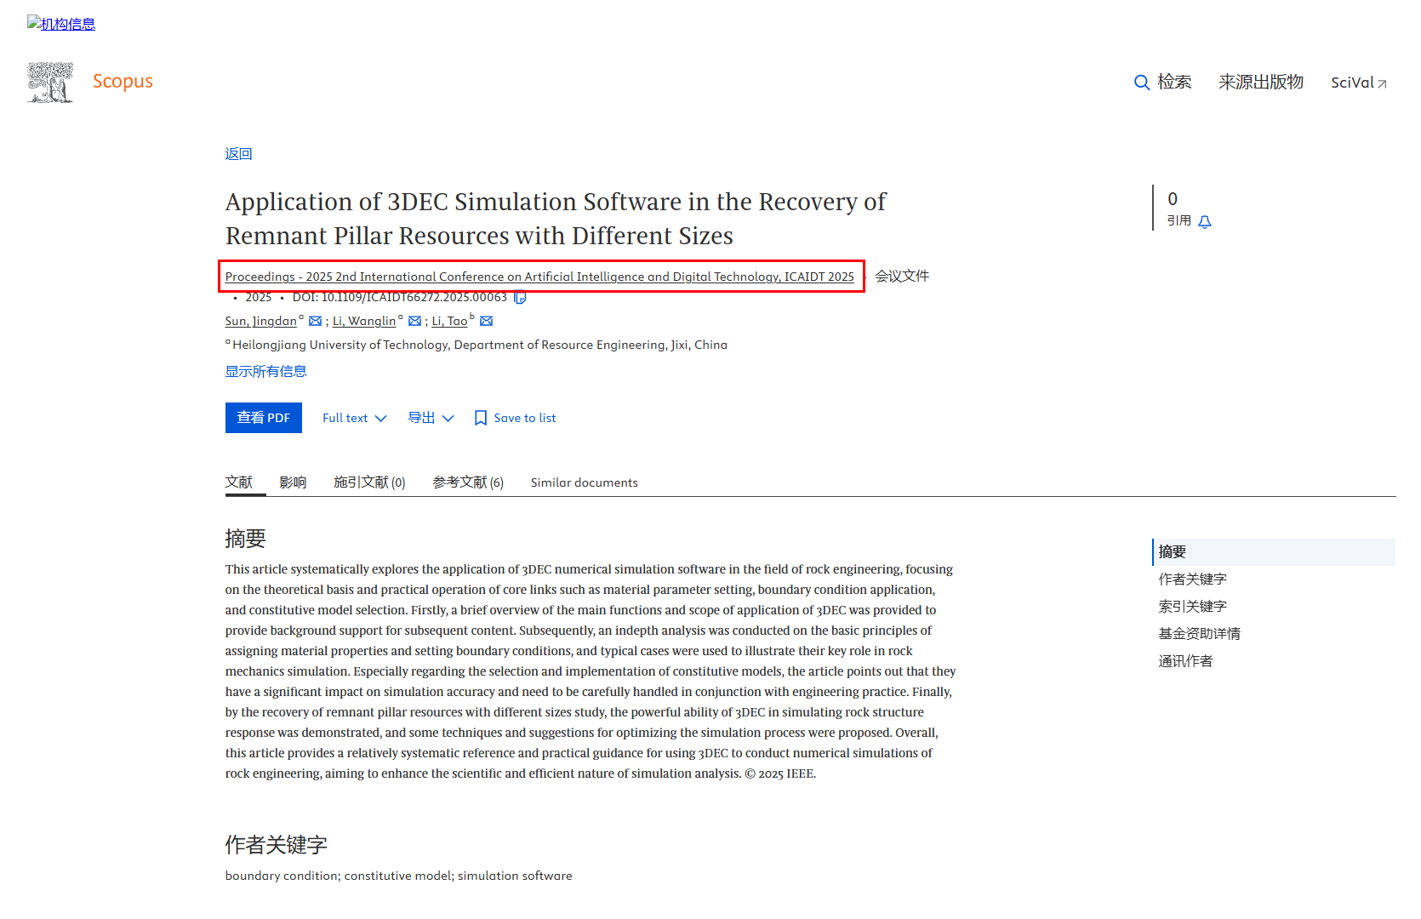Switch to the 影响 tab

click(x=293, y=482)
